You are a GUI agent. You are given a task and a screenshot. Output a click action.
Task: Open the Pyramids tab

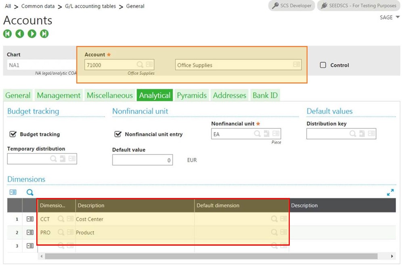[x=191, y=95]
